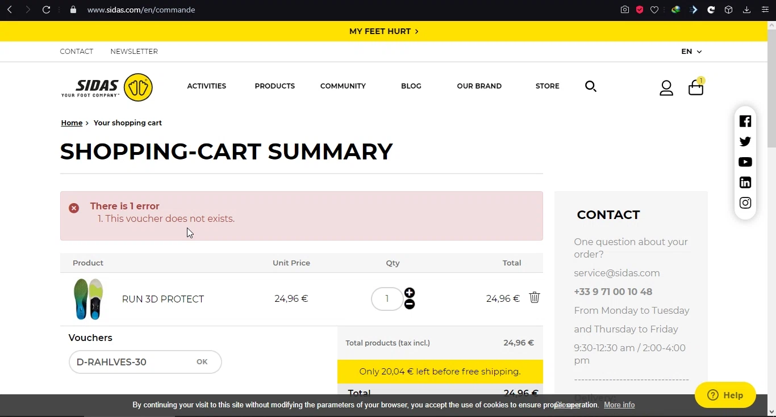This screenshot has height=417, width=776.
Task: Visit Sidas Instagram page
Action: (745, 203)
